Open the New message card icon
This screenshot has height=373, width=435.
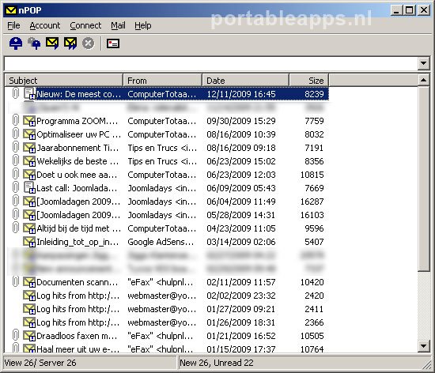coord(113,43)
